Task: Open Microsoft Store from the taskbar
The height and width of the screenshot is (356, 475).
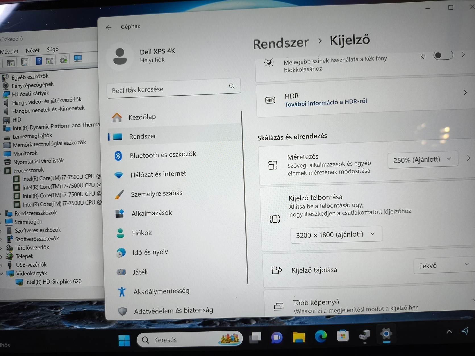Action: [x=343, y=336]
